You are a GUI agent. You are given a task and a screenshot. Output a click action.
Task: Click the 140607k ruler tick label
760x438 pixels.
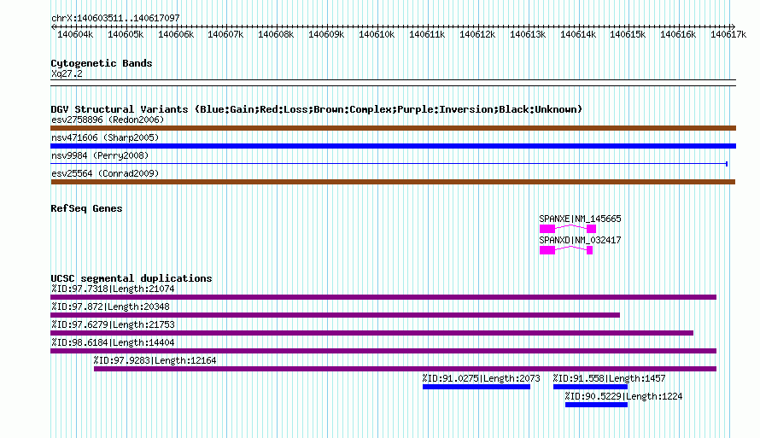(225, 34)
